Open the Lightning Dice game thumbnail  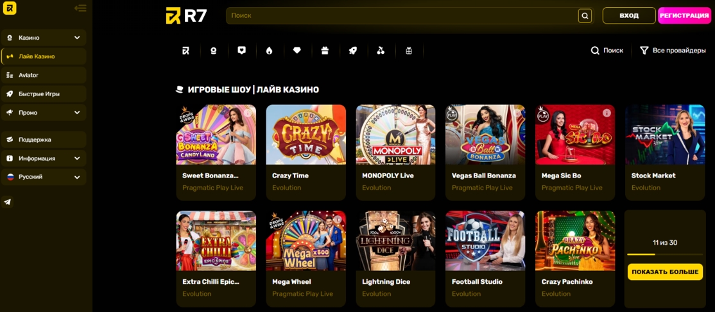point(396,241)
